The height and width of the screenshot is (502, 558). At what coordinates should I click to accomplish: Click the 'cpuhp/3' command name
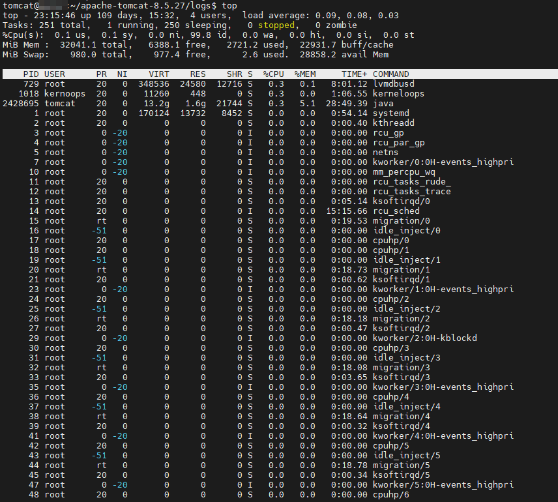(x=390, y=348)
